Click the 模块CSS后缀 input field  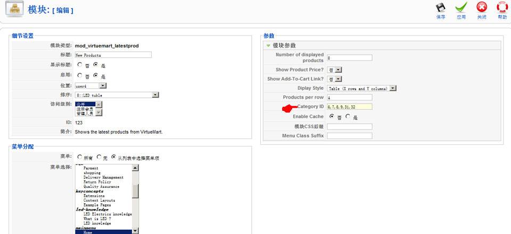point(349,126)
